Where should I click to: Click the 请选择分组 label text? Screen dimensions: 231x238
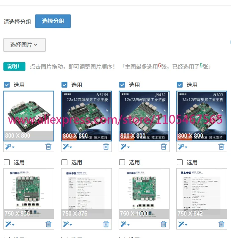(17, 22)
